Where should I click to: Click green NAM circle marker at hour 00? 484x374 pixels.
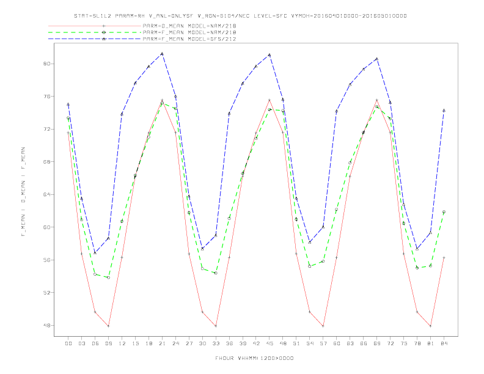68,118
